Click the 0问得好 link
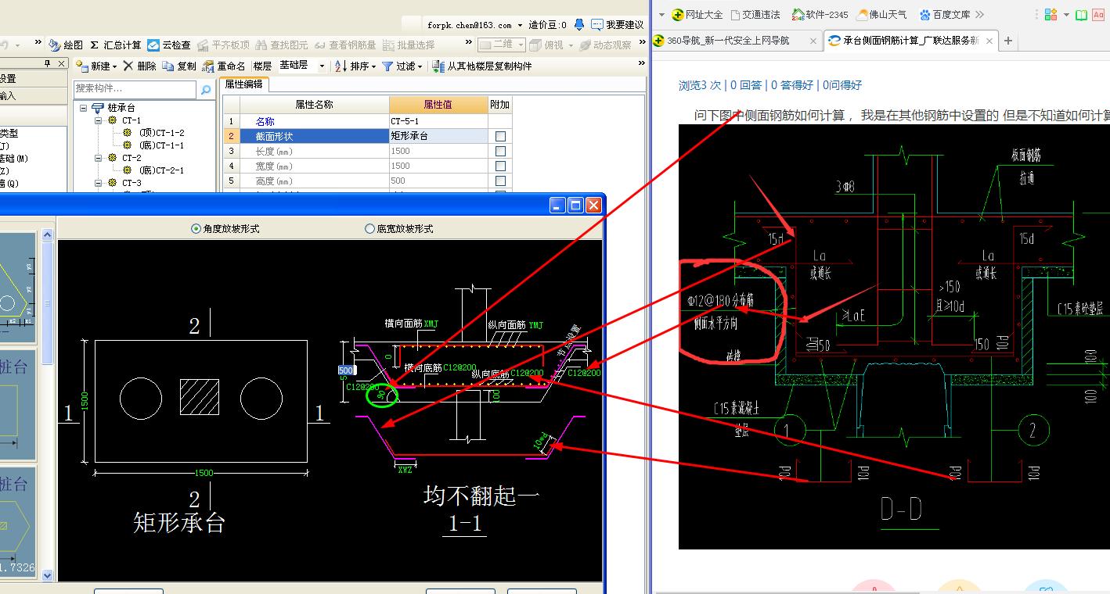This screenshot has width=1110, height=594. click(x=842, y=85)
